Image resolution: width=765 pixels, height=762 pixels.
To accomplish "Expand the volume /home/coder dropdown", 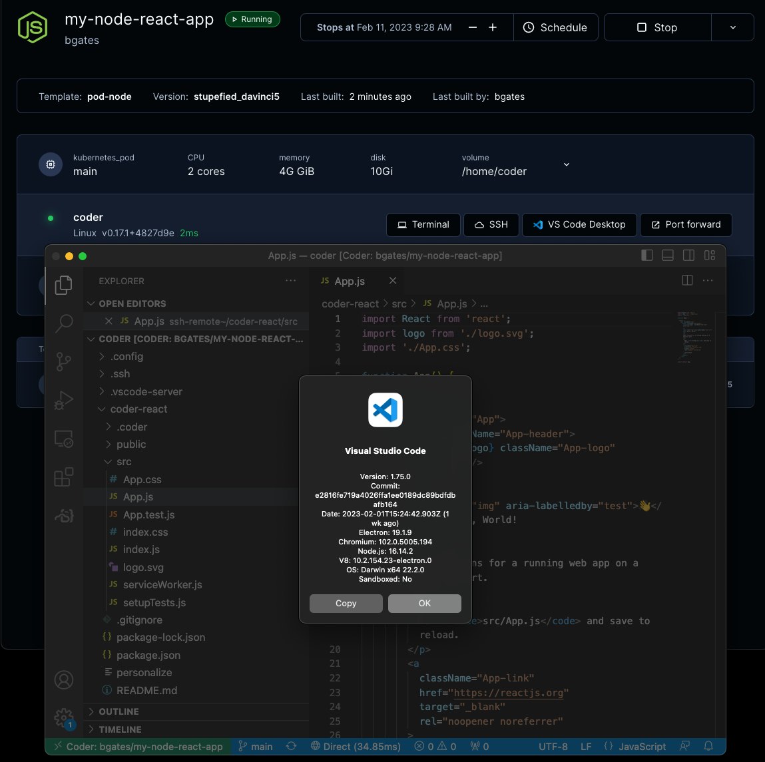I will coord(566,164).
